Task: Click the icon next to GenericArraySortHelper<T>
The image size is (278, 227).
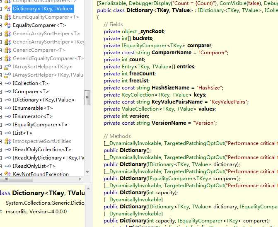Action: (x=7, y=34)
